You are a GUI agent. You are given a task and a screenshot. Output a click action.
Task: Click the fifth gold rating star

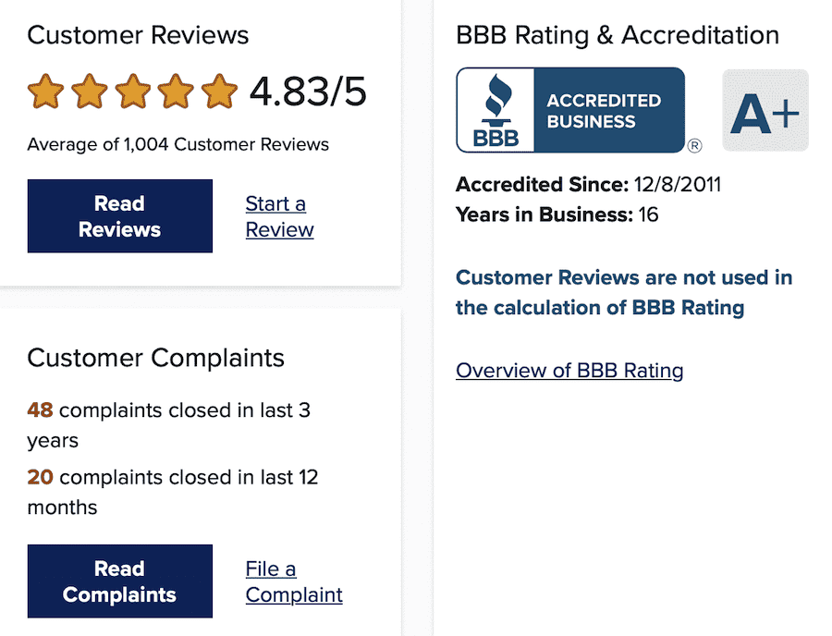[219, 92]
